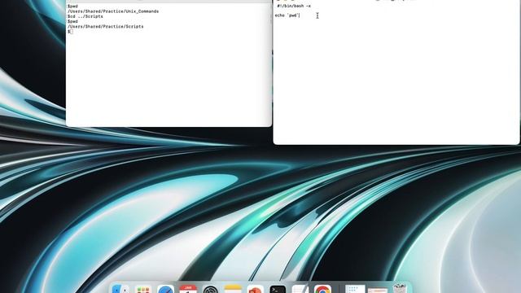The width and height of the screenshot is (521, 293).
Task: Open Finder from the Dock
Action: [x=120, y=289]
